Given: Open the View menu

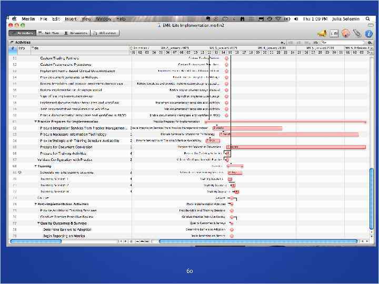Looking at the screenshot, I should point(86,19).
